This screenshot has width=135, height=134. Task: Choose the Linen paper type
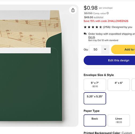tap(119, 120)
